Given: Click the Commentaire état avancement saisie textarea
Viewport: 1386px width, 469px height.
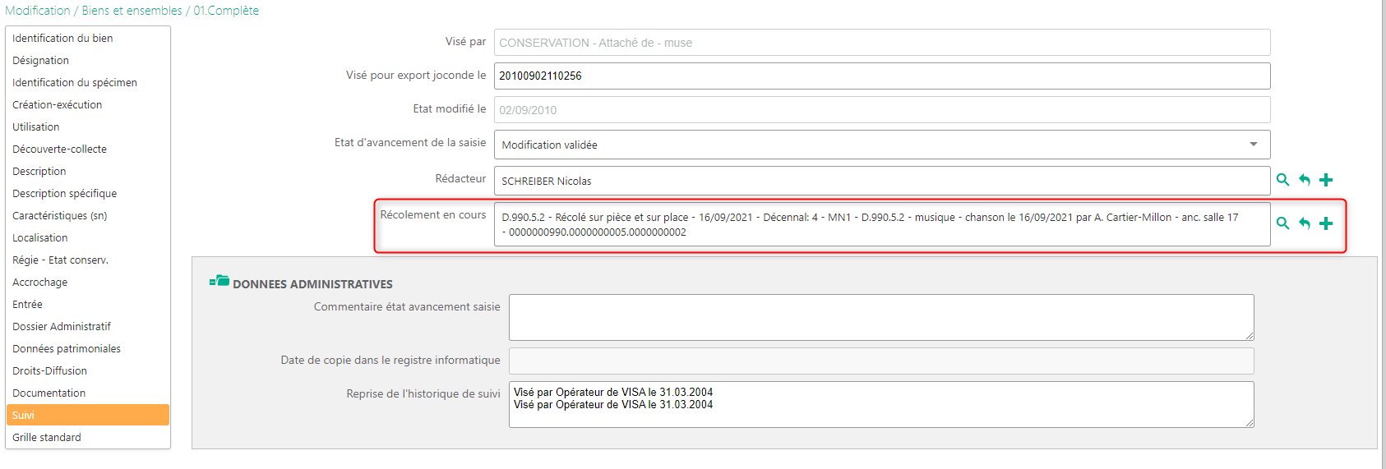Looking at the screenshot, I should click(x=881, y=317).
